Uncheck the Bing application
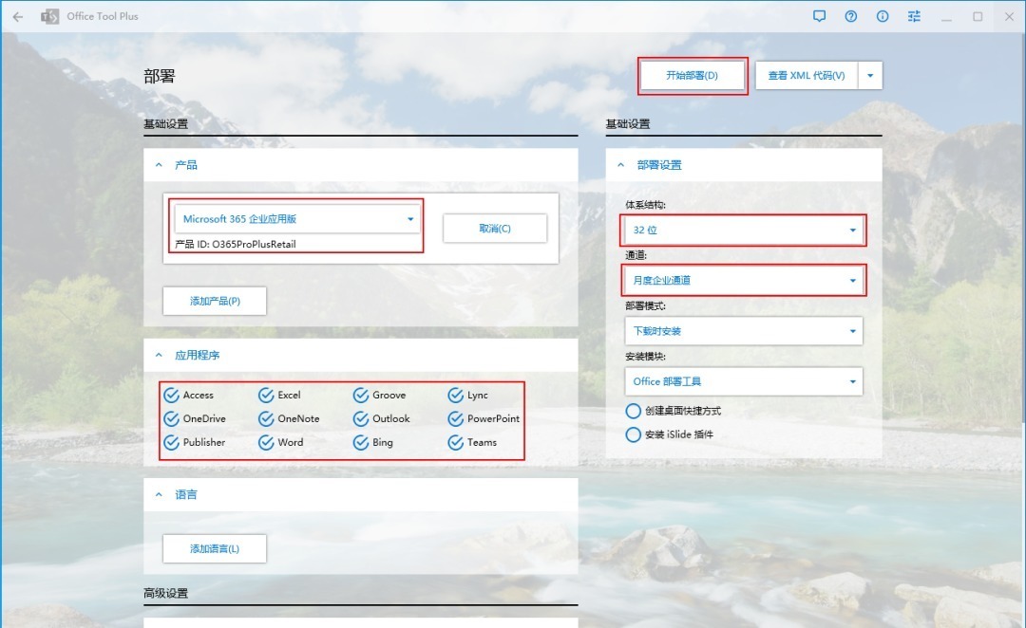The image size is (1026, 628). pyautogui.click(x=361, y=443)
